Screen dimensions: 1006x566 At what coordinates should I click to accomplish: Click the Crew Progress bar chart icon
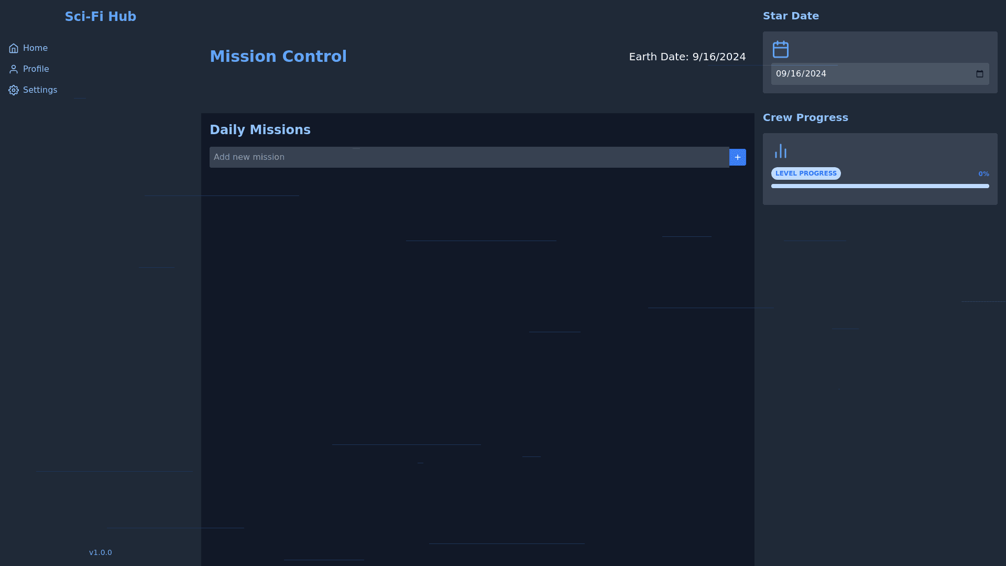[780, 151]
